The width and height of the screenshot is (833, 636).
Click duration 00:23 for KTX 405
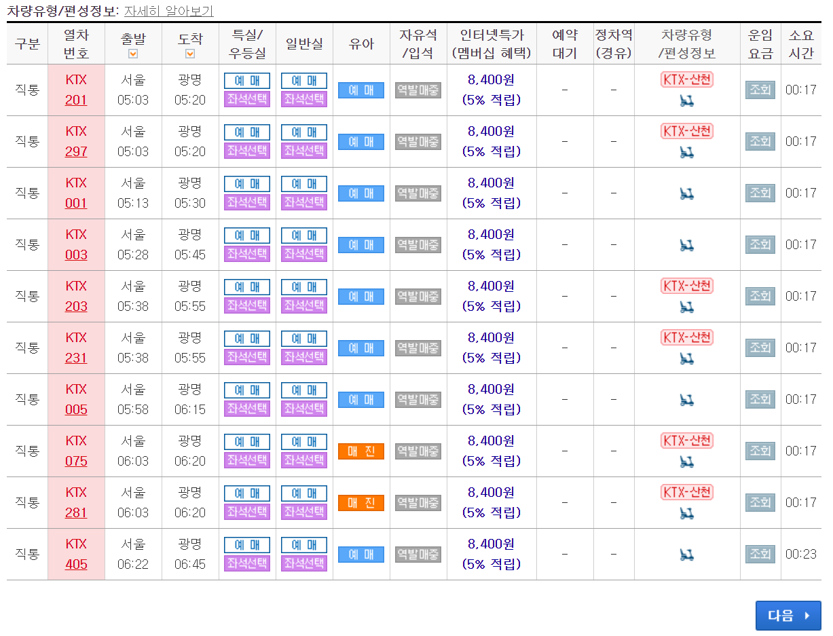[801, 554]
